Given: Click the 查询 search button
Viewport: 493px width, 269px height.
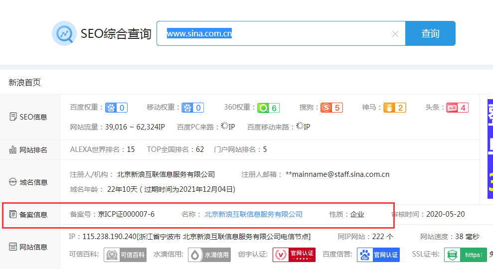Looking at the screenshot, I should (430, 33).
